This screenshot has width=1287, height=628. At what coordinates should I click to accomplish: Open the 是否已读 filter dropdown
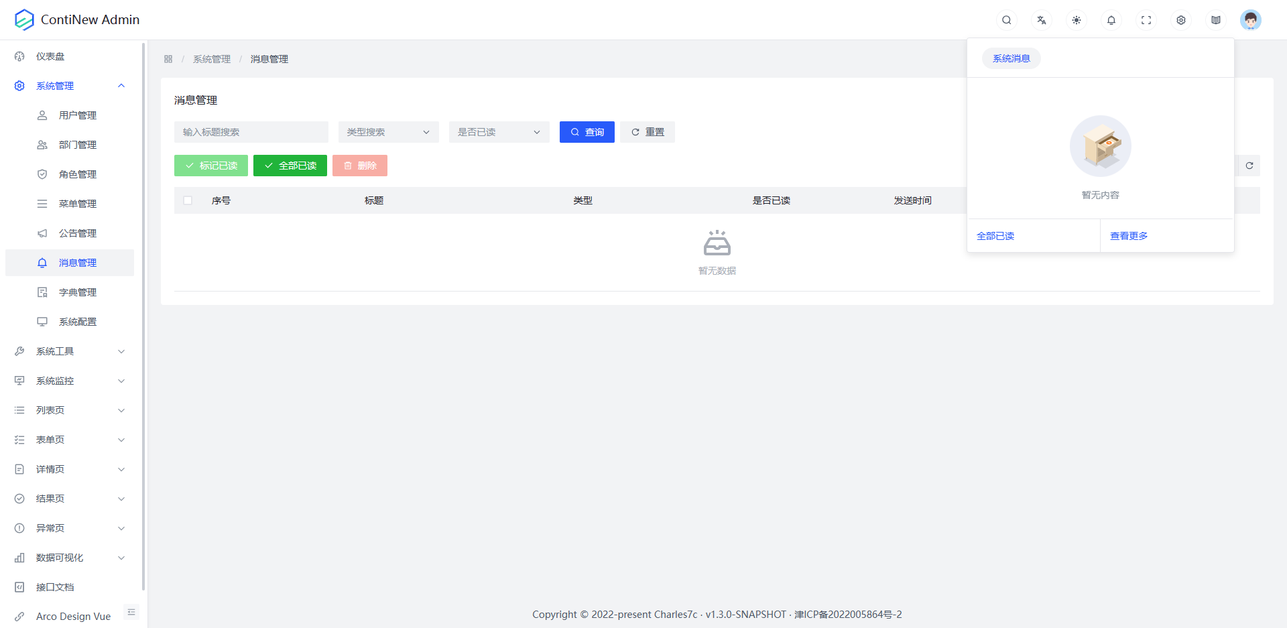(499, 132)
